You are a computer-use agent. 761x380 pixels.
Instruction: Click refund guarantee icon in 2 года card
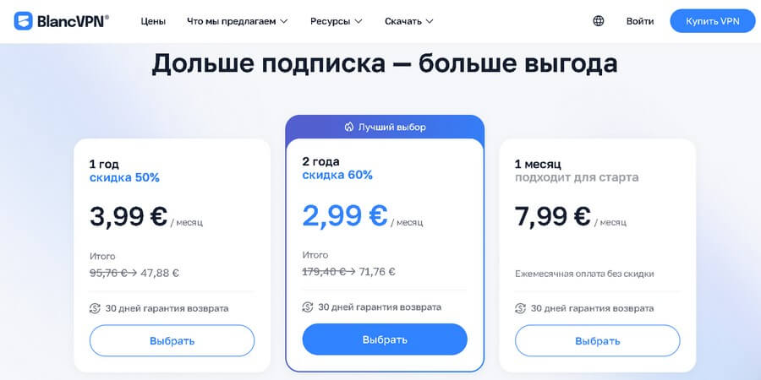click(x=308, y=307)
